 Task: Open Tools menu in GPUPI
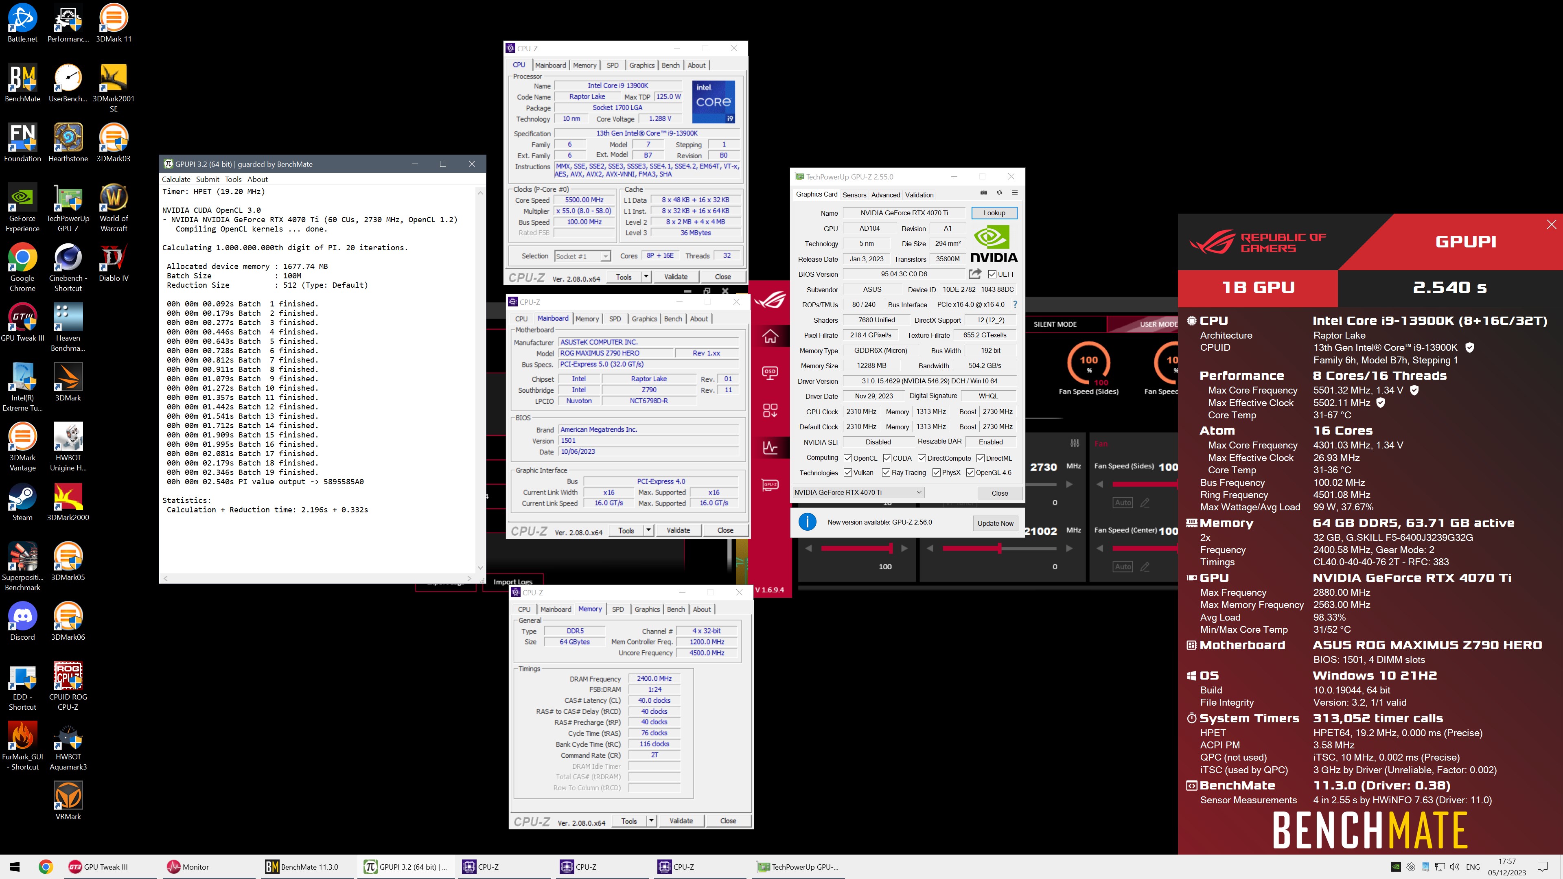233,179
